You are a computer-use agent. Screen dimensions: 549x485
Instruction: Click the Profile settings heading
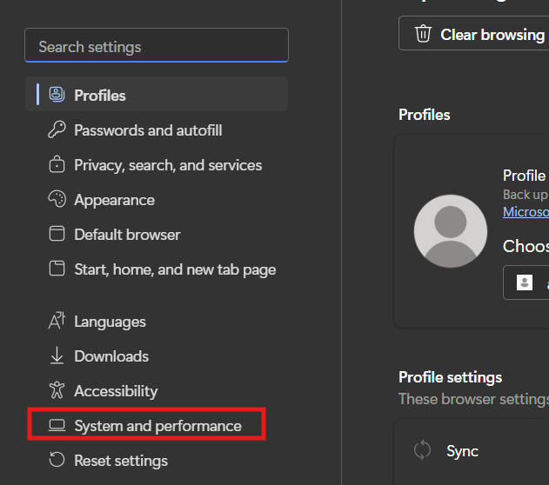point(451,377)
